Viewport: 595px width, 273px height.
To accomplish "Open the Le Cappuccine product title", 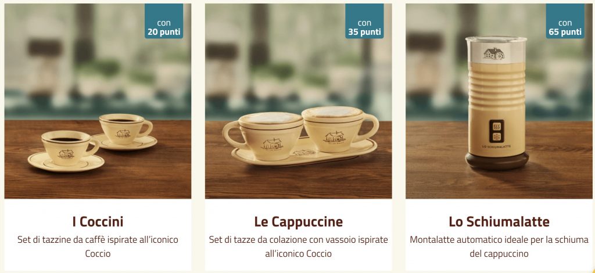I will [298, 221].
